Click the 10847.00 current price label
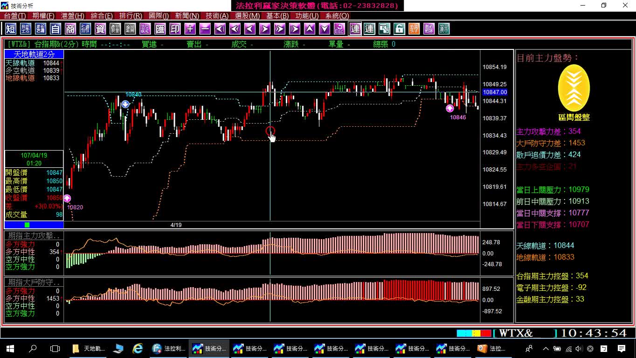This screenshot has width=636, height=358. (495, 92)
